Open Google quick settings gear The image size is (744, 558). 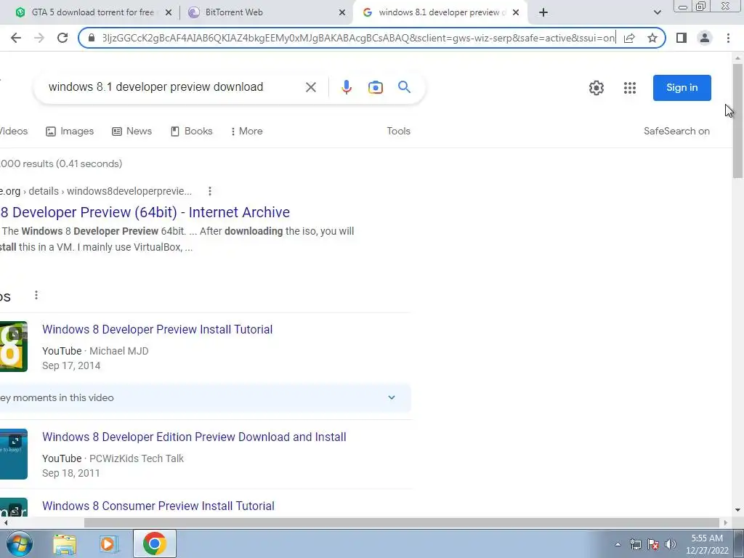pos(597,88)
